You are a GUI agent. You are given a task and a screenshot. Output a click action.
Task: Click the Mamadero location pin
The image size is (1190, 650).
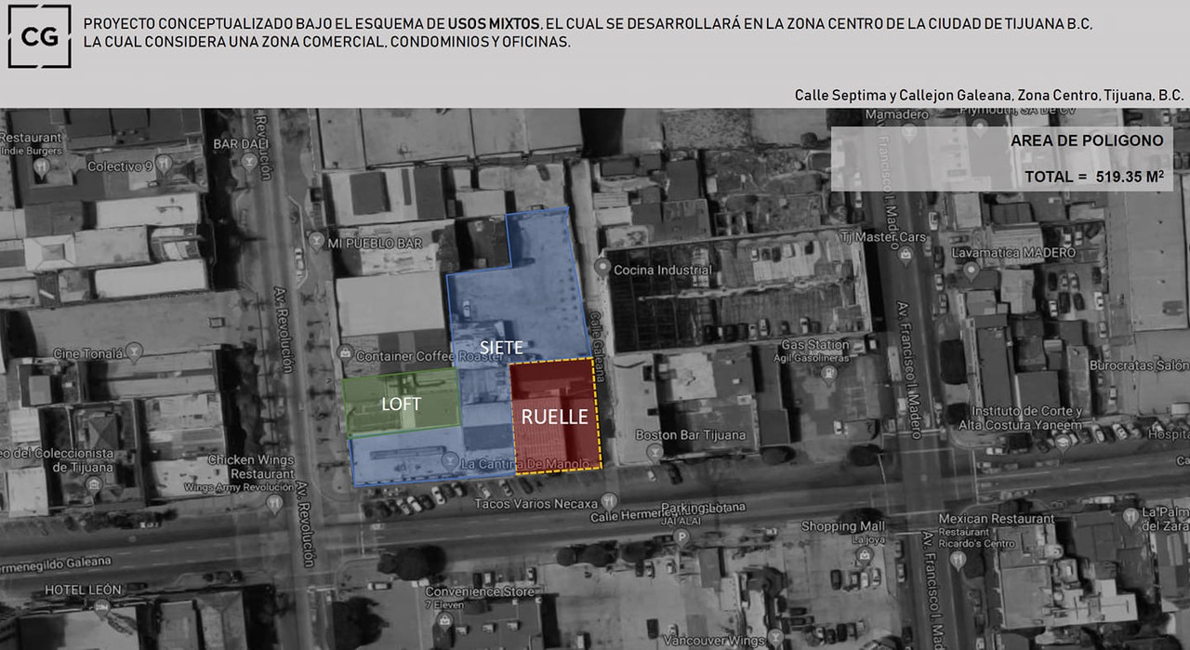click(x=908, y=133)
